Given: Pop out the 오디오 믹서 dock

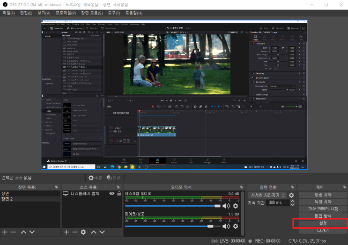Looking at the screenshot, I should pos(241,187).
